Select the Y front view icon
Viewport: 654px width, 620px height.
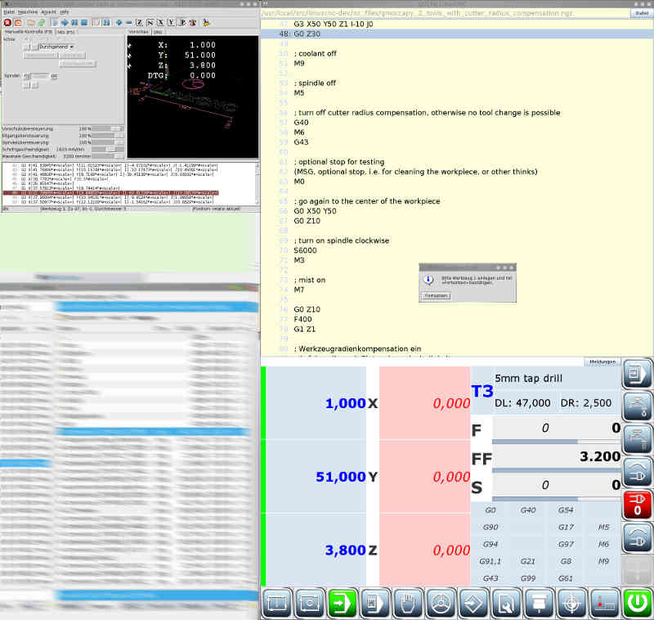(171, 23)
